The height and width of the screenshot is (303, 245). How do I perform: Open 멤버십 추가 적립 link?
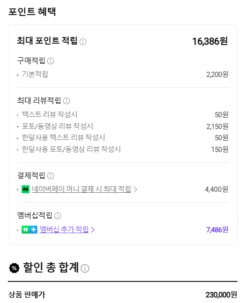(x=64, y=229)
